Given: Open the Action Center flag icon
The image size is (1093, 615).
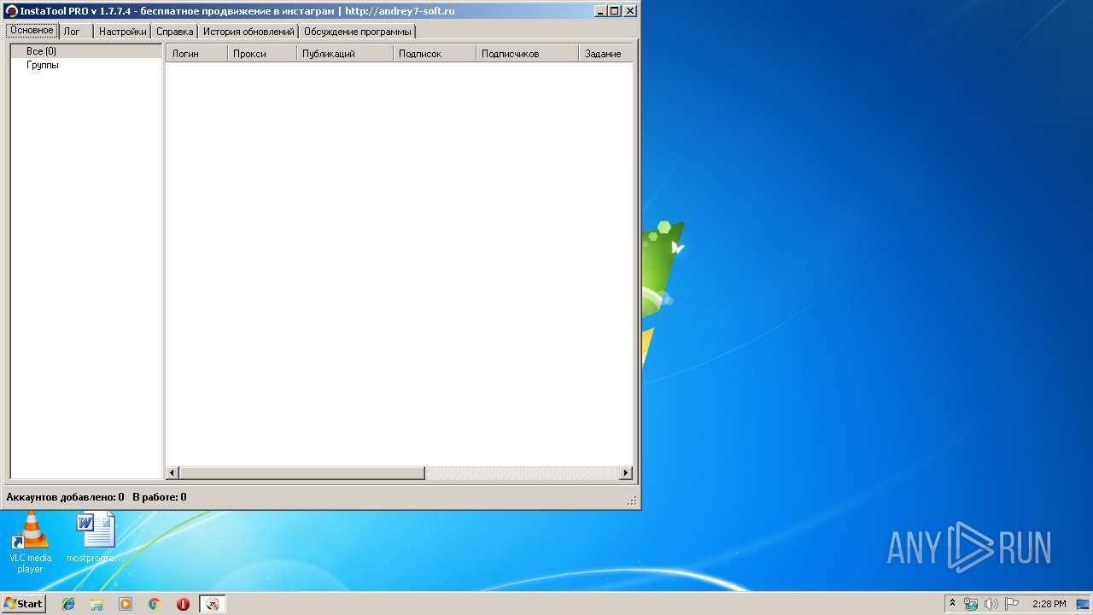Looking at the screenshot, I should click(x=1012, y=604).
